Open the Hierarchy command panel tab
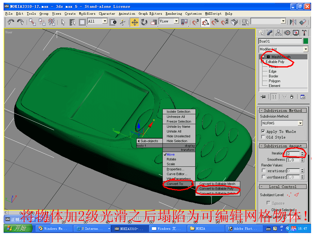Screen dimensions: 315x236 (x=279, y=33)
